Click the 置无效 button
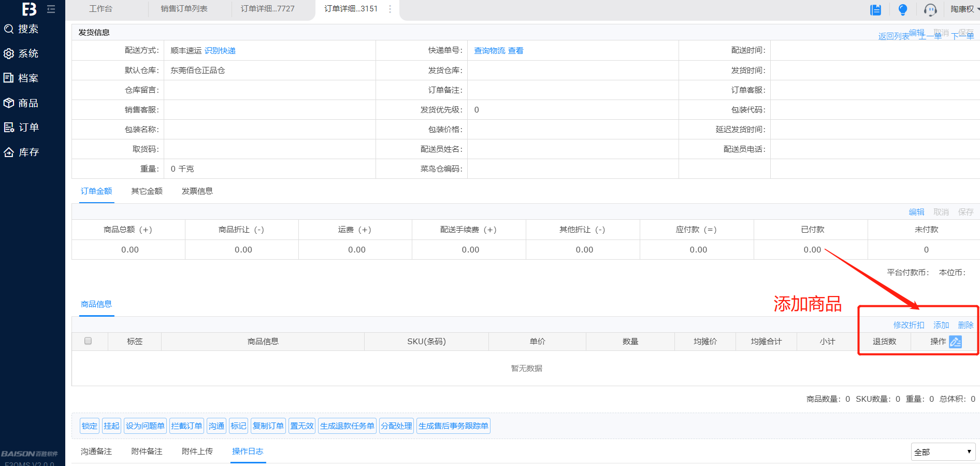Viewport: 980px width, 466px height. [302, 426]
